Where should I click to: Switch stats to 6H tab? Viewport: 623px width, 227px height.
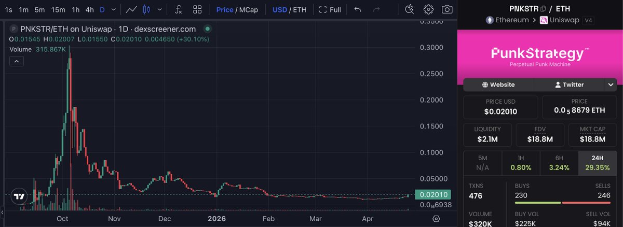click(x=559, y=163)
